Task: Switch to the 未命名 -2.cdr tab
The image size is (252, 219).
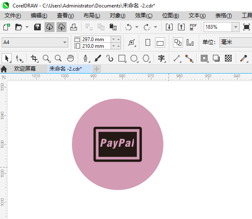Action: click(x=69, y=69)
